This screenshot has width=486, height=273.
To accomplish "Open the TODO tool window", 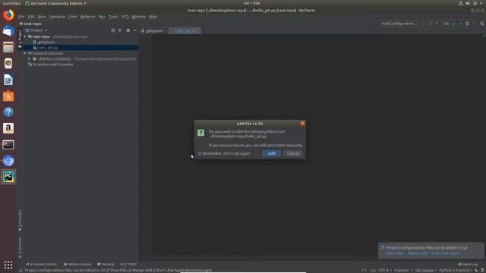I will (x=128, y=265).
